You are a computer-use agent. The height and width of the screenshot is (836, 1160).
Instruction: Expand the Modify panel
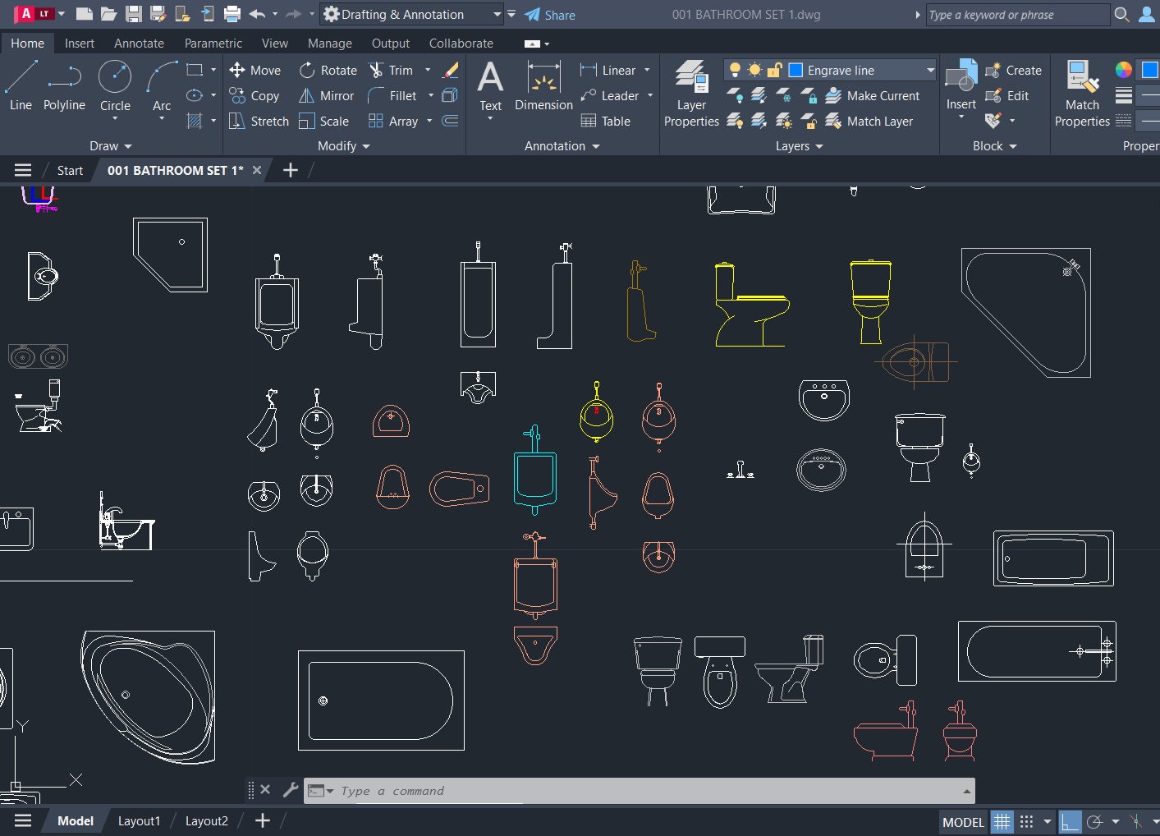pyautogui.click(x=343, y=146)
